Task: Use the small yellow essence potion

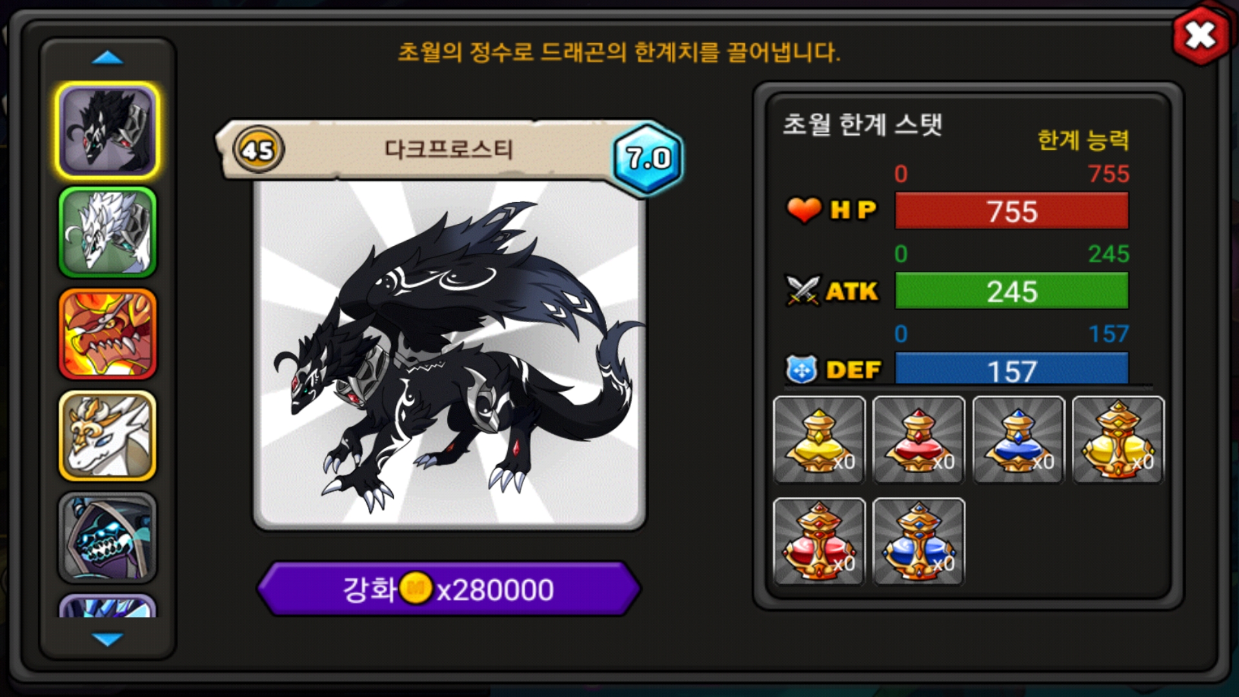Action: click(x=819, y=439)
